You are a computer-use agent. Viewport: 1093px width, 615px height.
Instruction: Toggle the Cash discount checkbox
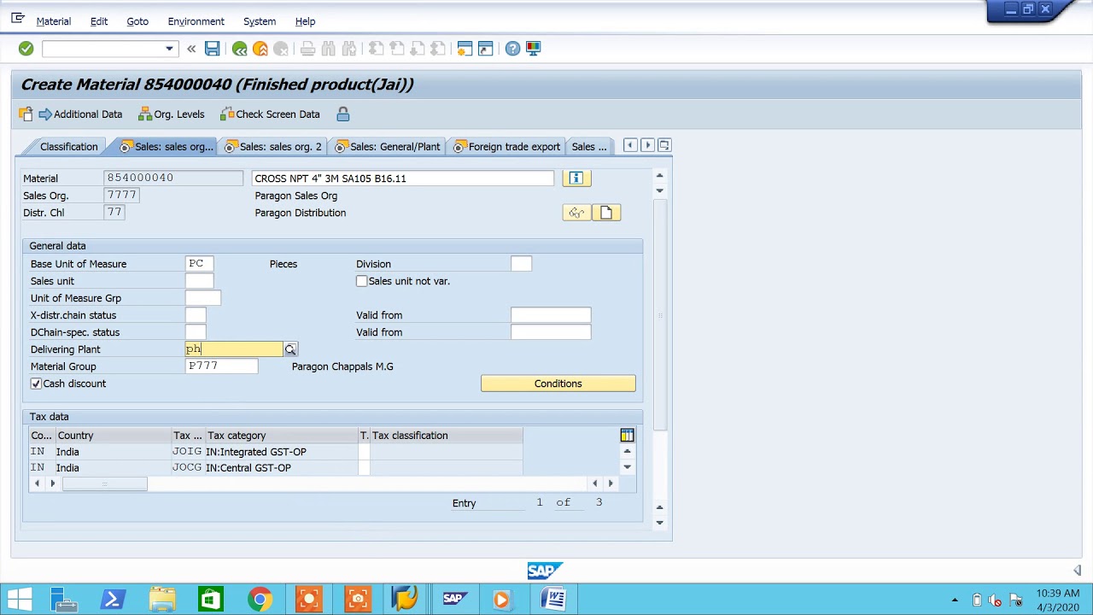pyautogui.click(x=36, y=384)
